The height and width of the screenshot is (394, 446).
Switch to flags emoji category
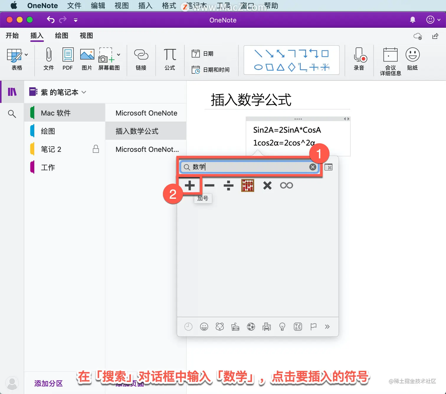314,326
